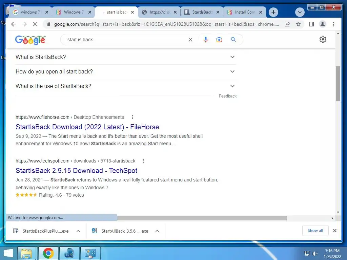Click the network tray icon
The width and height of the screenshot is (347, 260).
307,254
